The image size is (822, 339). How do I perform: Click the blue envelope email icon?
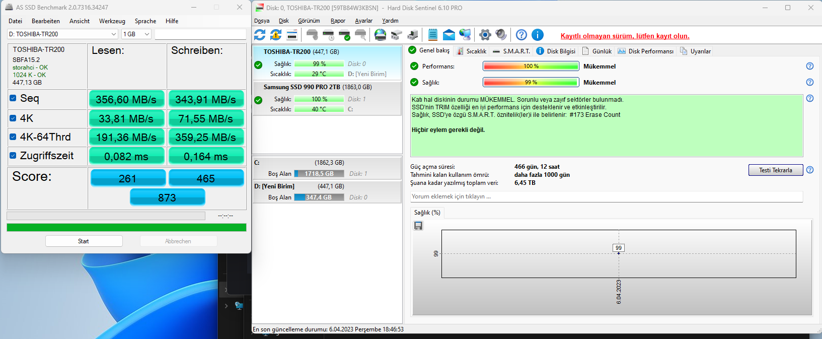[449, 35]
